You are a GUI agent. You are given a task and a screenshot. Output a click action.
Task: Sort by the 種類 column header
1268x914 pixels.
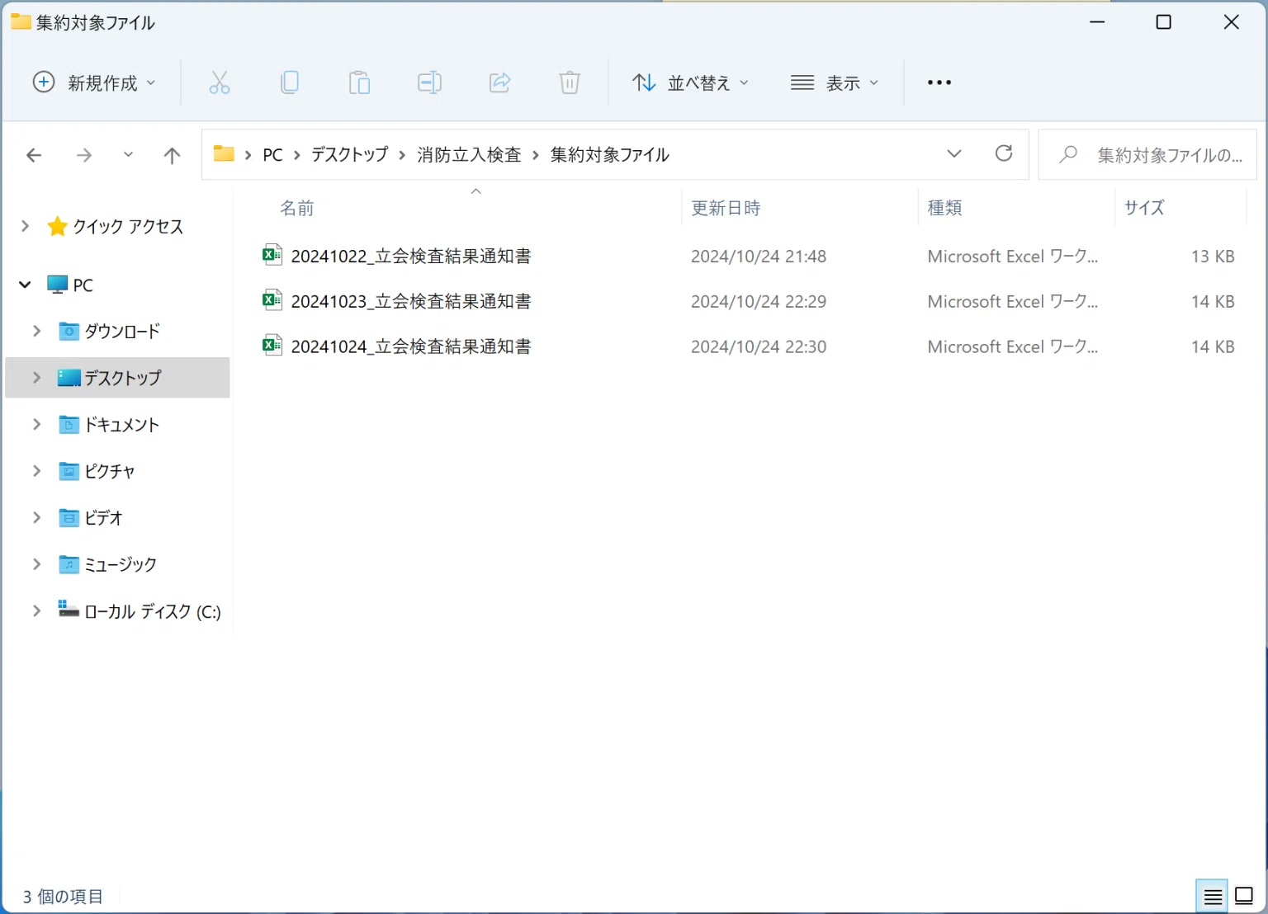[944, 208]
